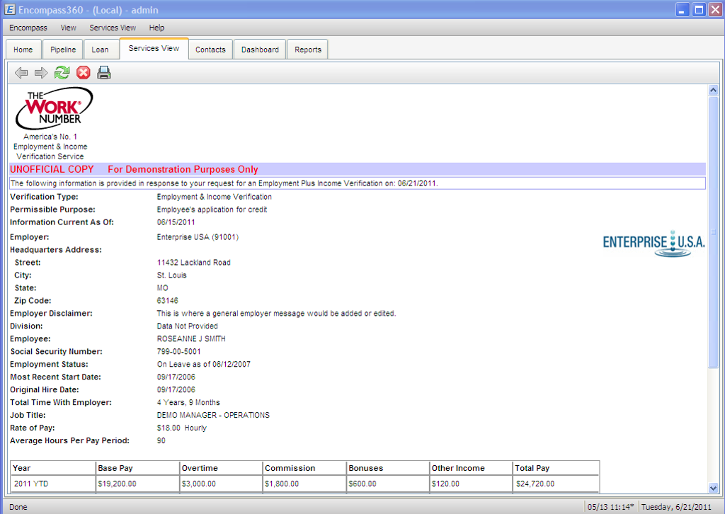Image resolution: width=725 pixels, height=514 pixels.
Task: Click rate of pay '$18.00 Hourly'
Action: pyautogui.click(x=182, y=428)
